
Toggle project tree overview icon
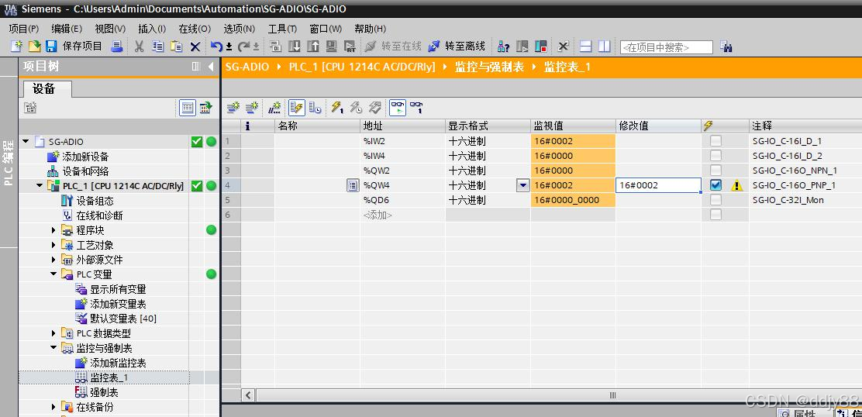point(206,108)
